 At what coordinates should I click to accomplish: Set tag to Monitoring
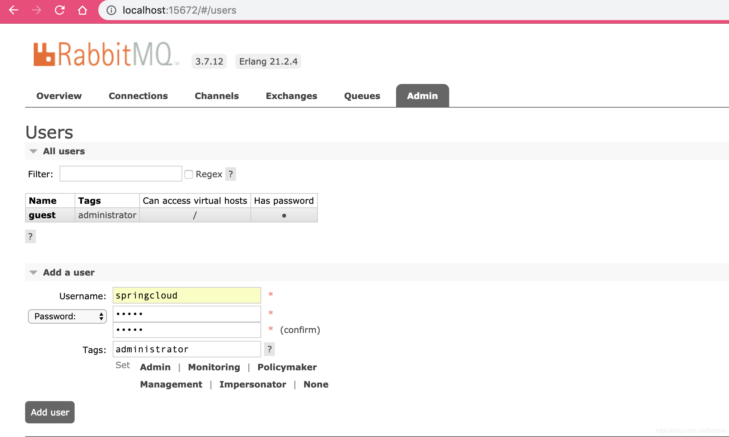(x=214, y=367)
